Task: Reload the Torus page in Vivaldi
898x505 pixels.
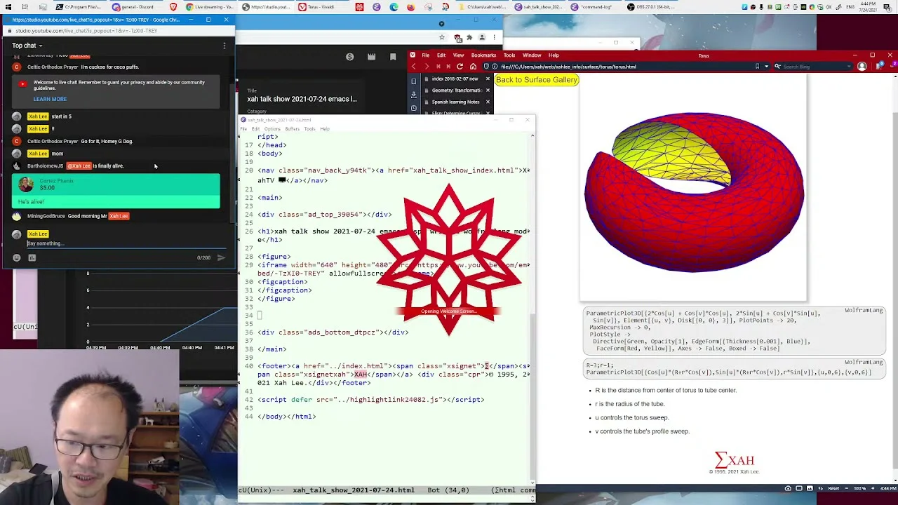Action: coord(460,67)
